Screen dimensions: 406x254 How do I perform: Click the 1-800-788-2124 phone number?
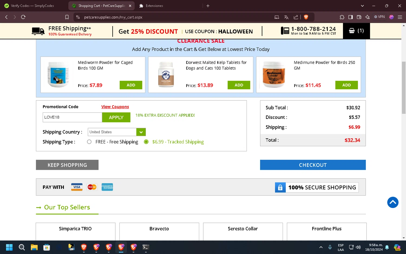click(313, 29)
